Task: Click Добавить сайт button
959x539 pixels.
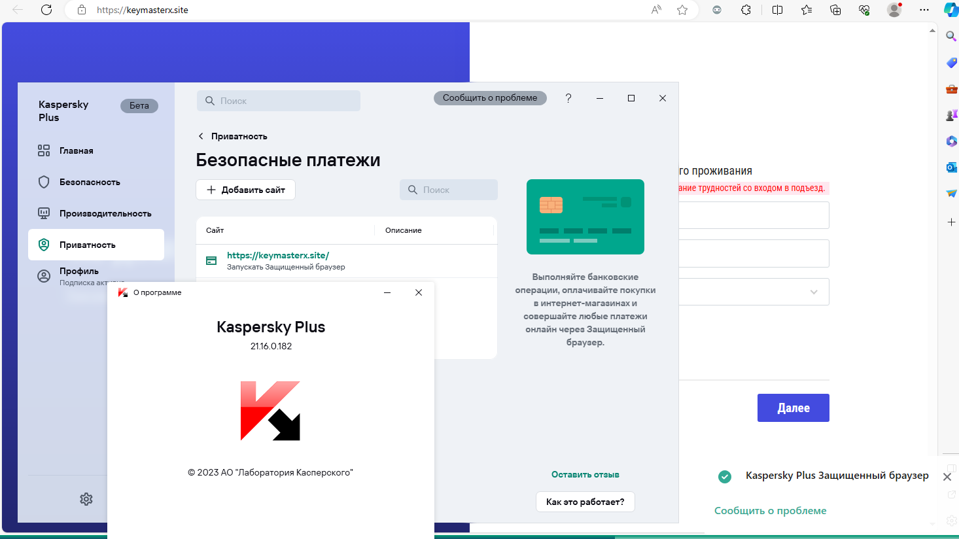Action: point(245,190)
